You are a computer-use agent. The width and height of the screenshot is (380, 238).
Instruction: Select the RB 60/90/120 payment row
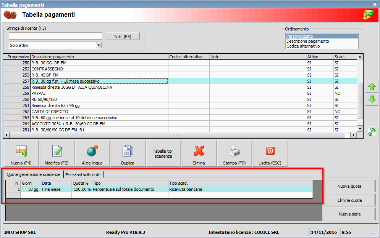[x=180, y=99]
